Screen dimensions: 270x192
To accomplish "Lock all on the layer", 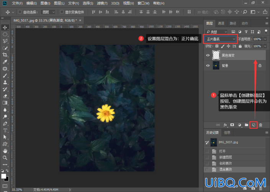I will point(240,46).
